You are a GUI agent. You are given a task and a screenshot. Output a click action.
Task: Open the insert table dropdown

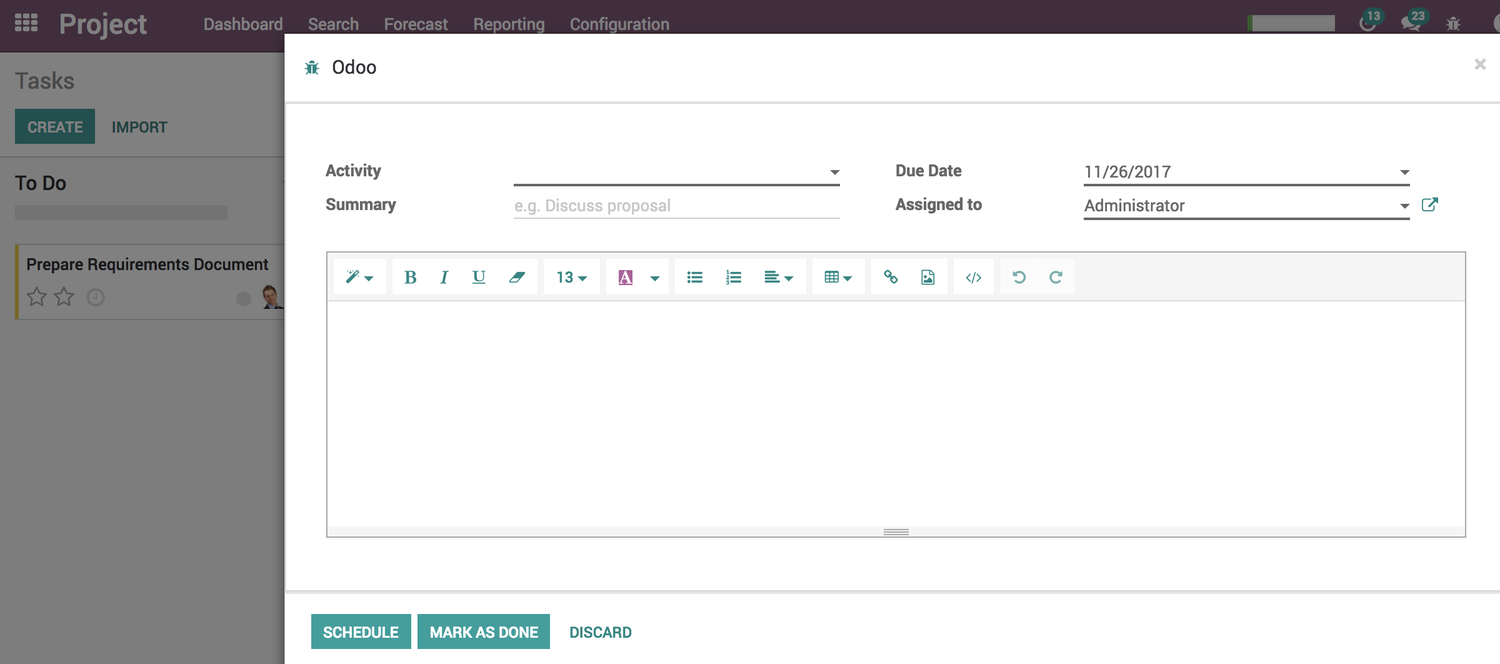pyautogui.click(x=838, y=277)
